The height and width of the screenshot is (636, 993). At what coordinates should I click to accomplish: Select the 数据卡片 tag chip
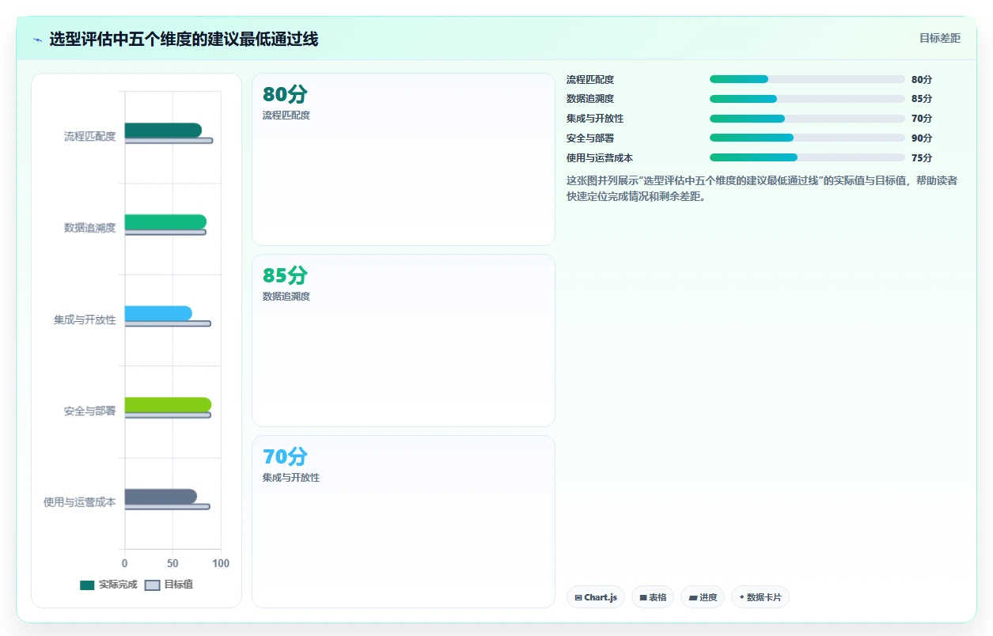coord(760,597)
